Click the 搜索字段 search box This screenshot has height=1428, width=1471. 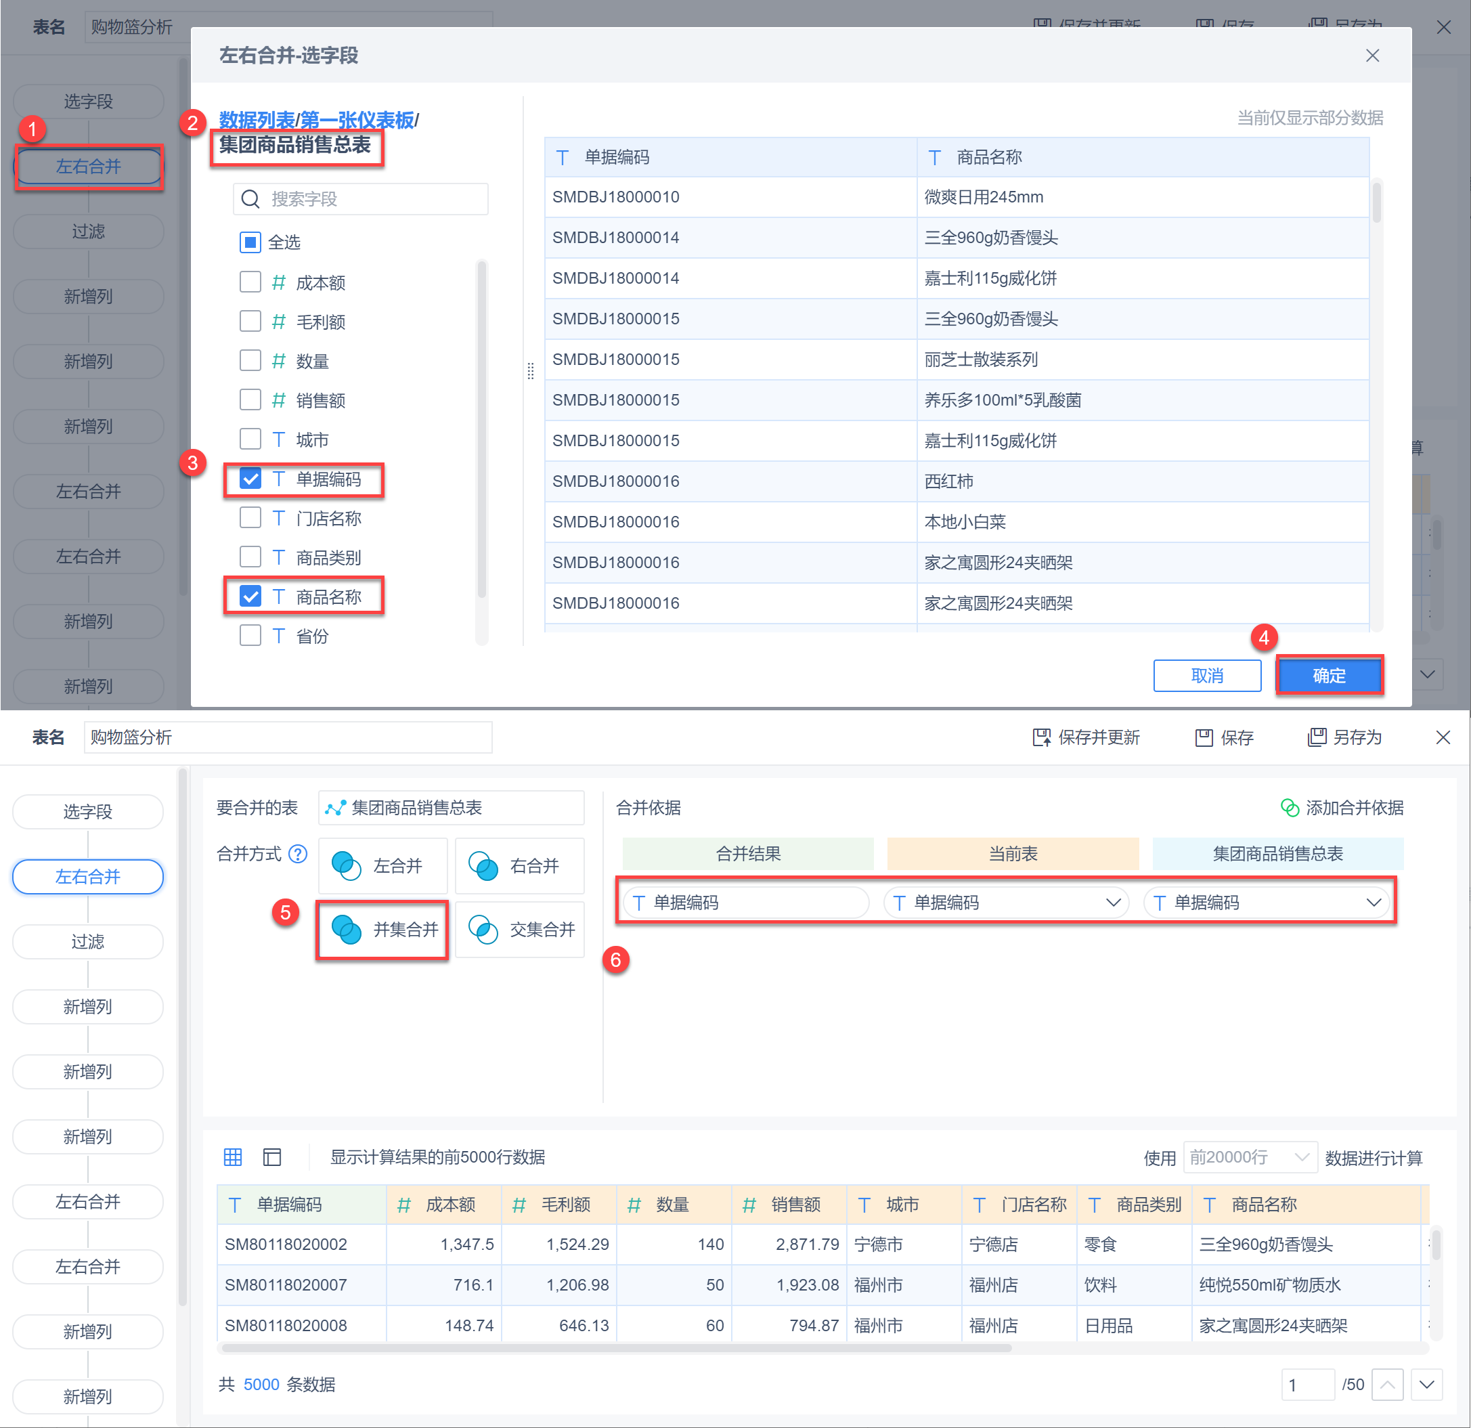[360, 199]
